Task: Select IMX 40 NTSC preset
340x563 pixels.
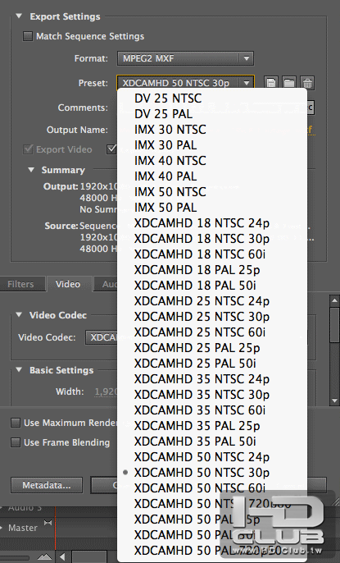Action: point(212,161)
